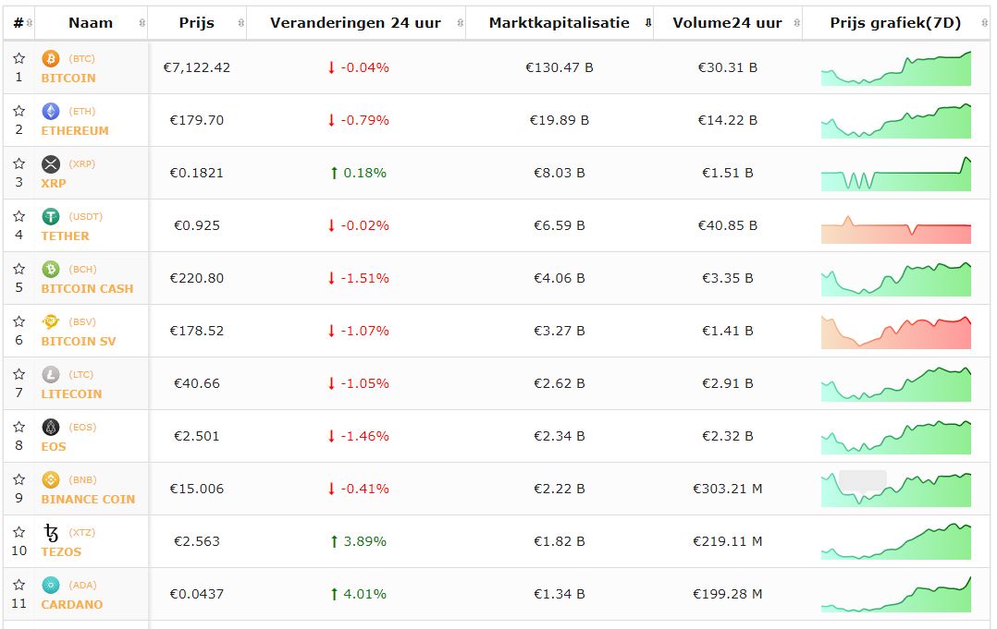Screen dimensions: 997x629
Task: Sort table by Prijs column header
Action: [x=196, y=23]
